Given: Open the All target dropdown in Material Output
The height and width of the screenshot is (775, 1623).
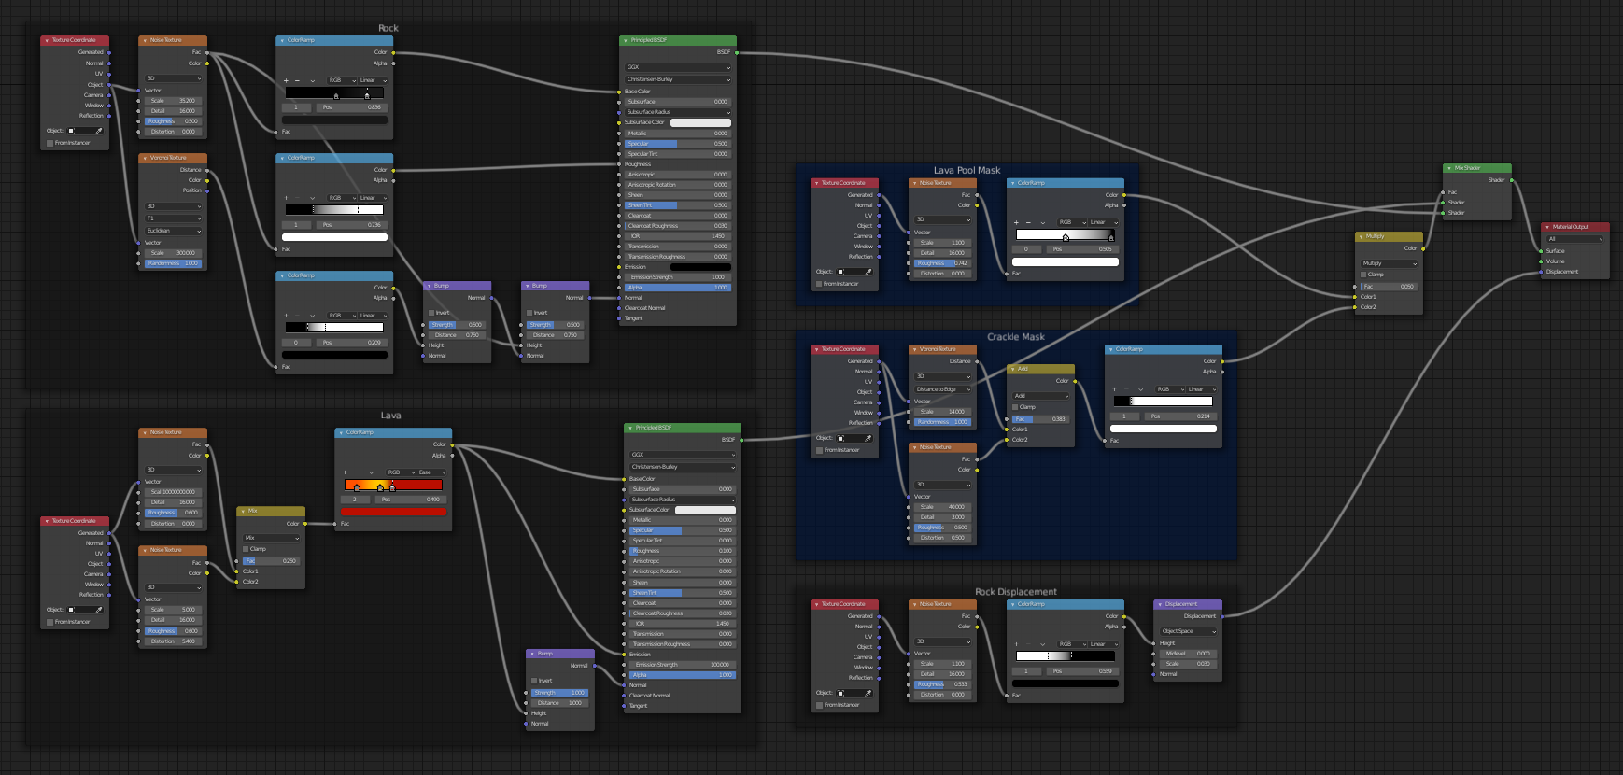Looking at the screenshot, I should pos(1575,239).
